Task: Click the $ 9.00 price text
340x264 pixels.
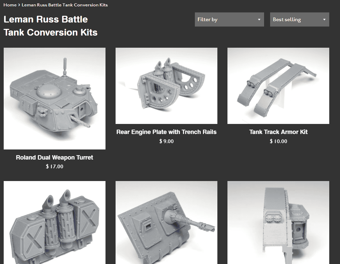Action: 166,141
